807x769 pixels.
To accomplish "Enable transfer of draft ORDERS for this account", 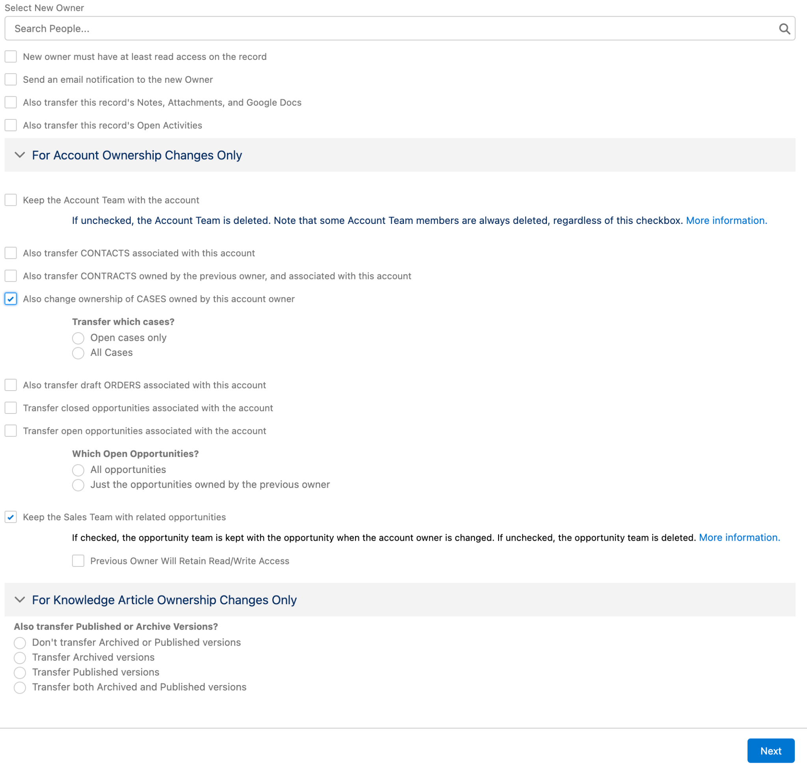I will [x=11, y=385].
